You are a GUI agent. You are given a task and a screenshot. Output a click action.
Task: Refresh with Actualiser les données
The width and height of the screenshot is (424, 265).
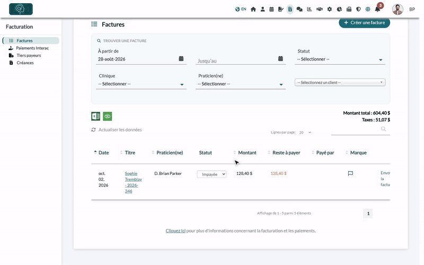117,130
